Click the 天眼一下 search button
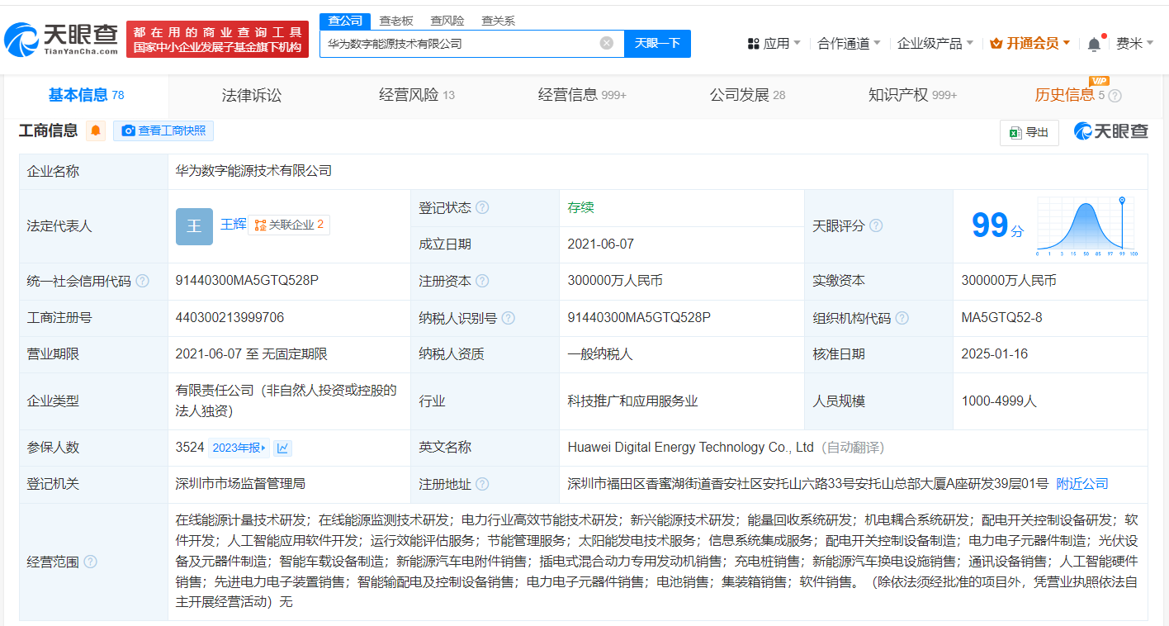Image resolution: width=1169 pixels, height=626 pixels. (657, 43)
